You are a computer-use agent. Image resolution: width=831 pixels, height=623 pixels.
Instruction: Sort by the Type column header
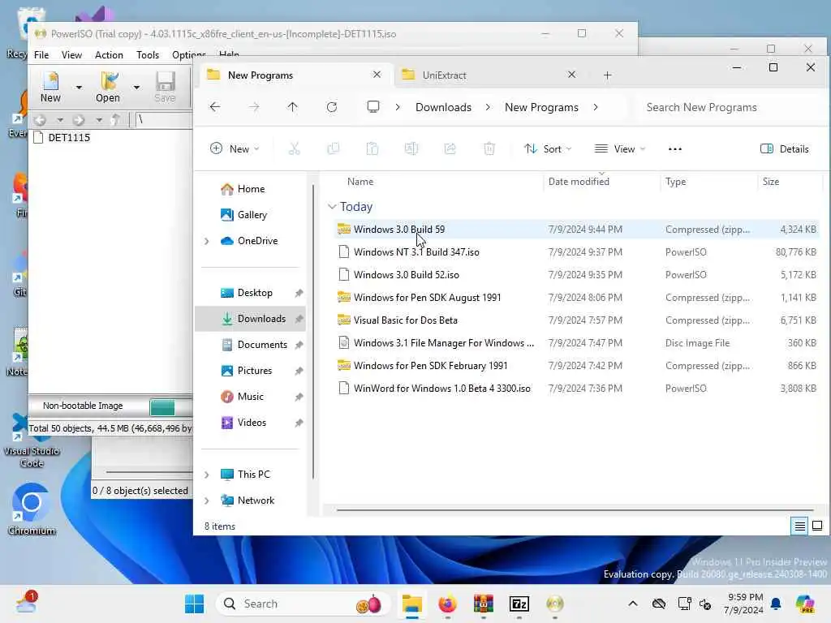(676, 182)
